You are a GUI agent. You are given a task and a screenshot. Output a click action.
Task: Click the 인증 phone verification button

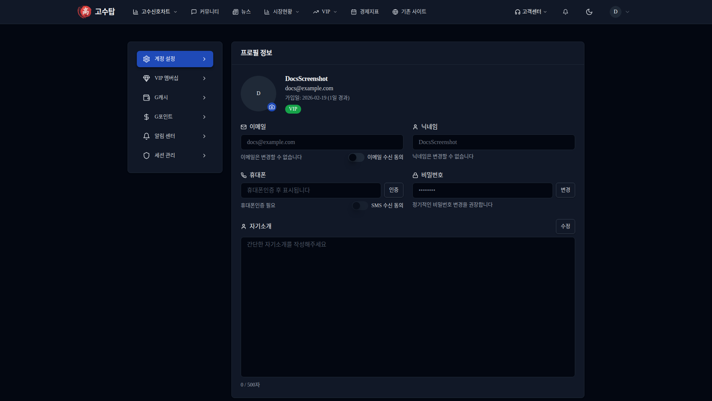pyautogui.click(x=393, y=190)
